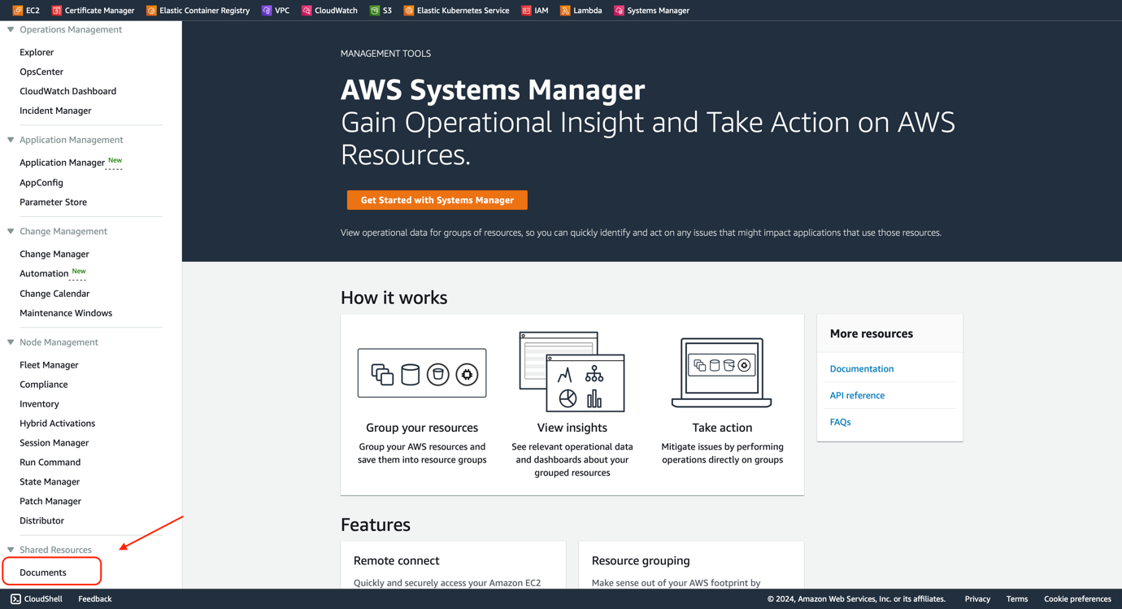The image size is (1122, 609).
Task: Open EC2 service shortcut icon
Action: (18, 11)
